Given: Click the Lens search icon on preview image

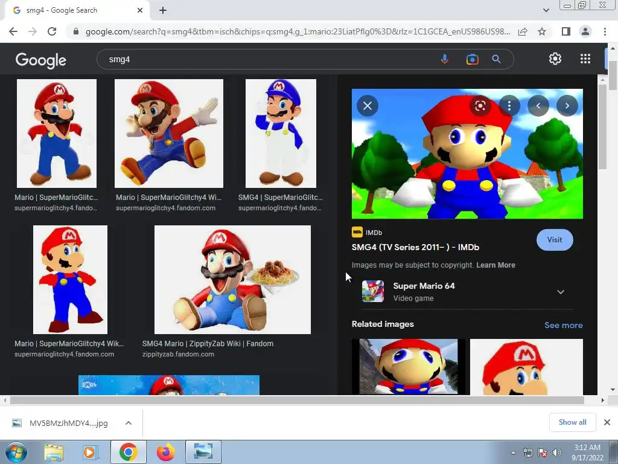Looking at the screenshot, I should [x=480, y=106].
